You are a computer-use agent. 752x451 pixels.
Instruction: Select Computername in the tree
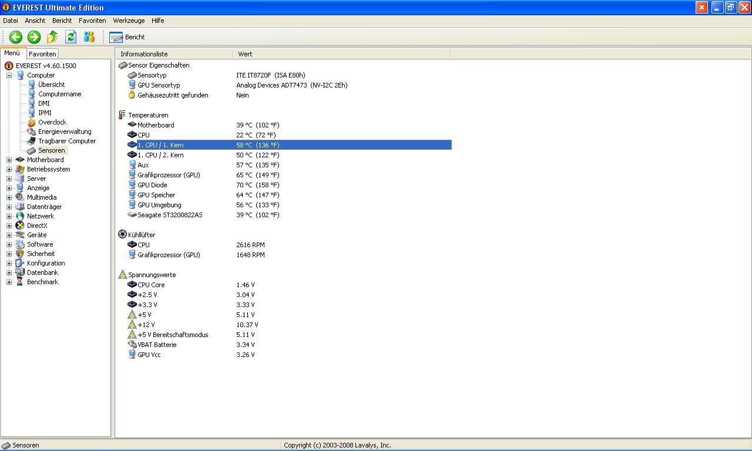60,94
